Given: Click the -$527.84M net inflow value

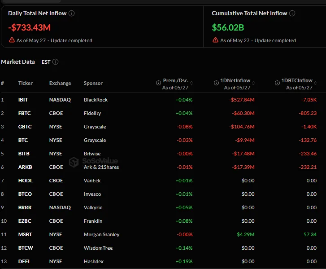Looking at the screenshot, I should [242, 100].
